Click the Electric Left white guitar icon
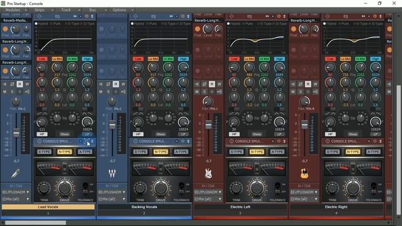 208,173
